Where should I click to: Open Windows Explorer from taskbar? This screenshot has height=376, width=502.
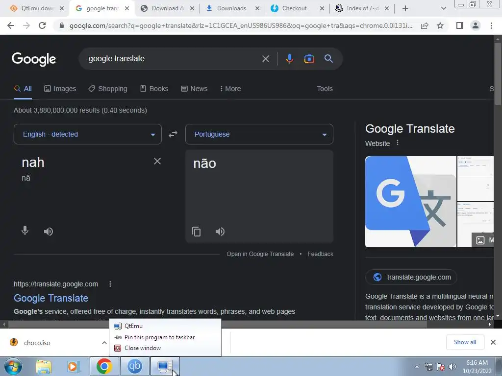(x=44, y=366)
